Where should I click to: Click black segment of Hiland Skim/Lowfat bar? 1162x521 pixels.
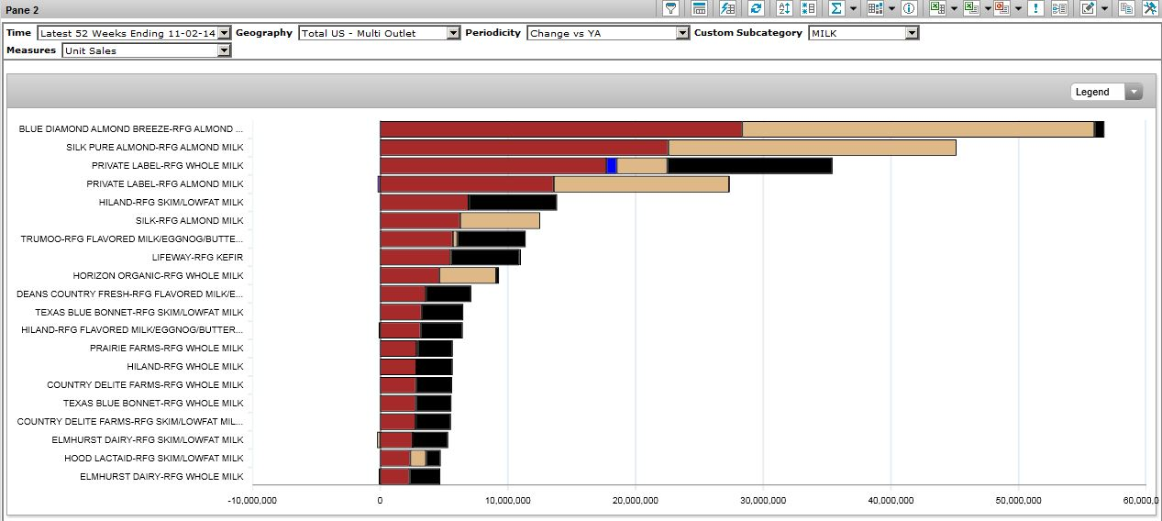pyautogui.click(x=512, y=203)
